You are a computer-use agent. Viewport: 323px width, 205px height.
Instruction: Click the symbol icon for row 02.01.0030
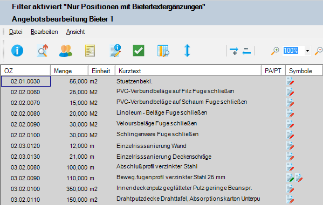click(290, 81)
